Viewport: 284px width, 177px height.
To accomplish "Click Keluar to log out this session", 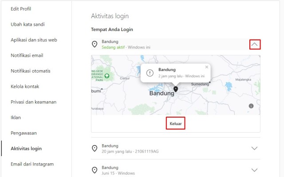I will pyautogui.click(x=176, y=123).
